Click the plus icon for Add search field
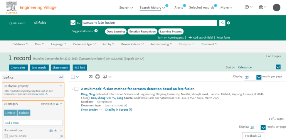The width and height of the screenshot is (286, 139). coord(190,38)
